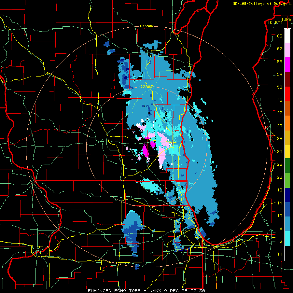Click the 6 legend value
293x293 pixels.
coord(281,229)
